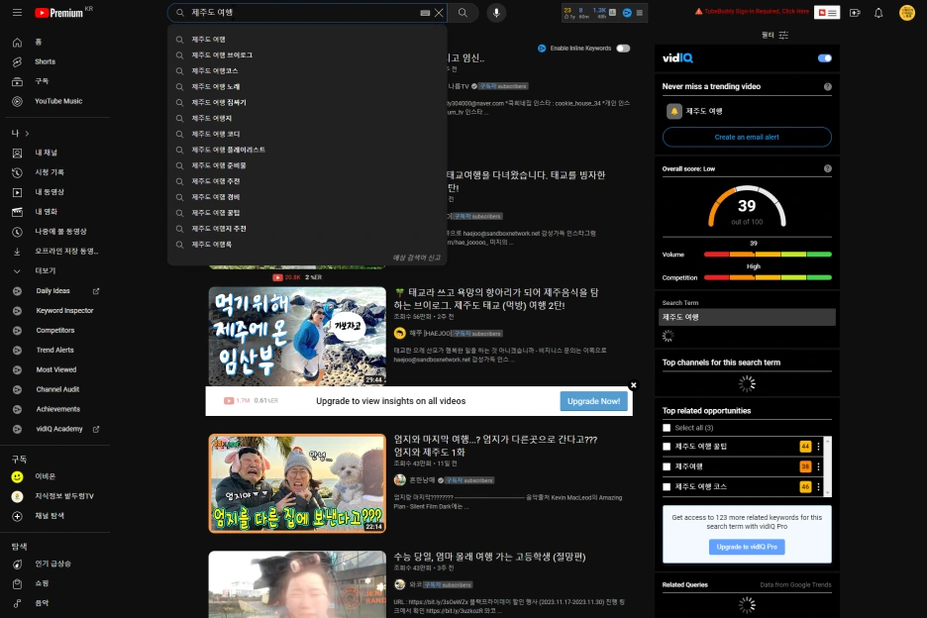The width and height of the screenshot is (927, 618).
Task: Check the 제주도 여행 코스 keyword
Action: (x=667, y=486)
